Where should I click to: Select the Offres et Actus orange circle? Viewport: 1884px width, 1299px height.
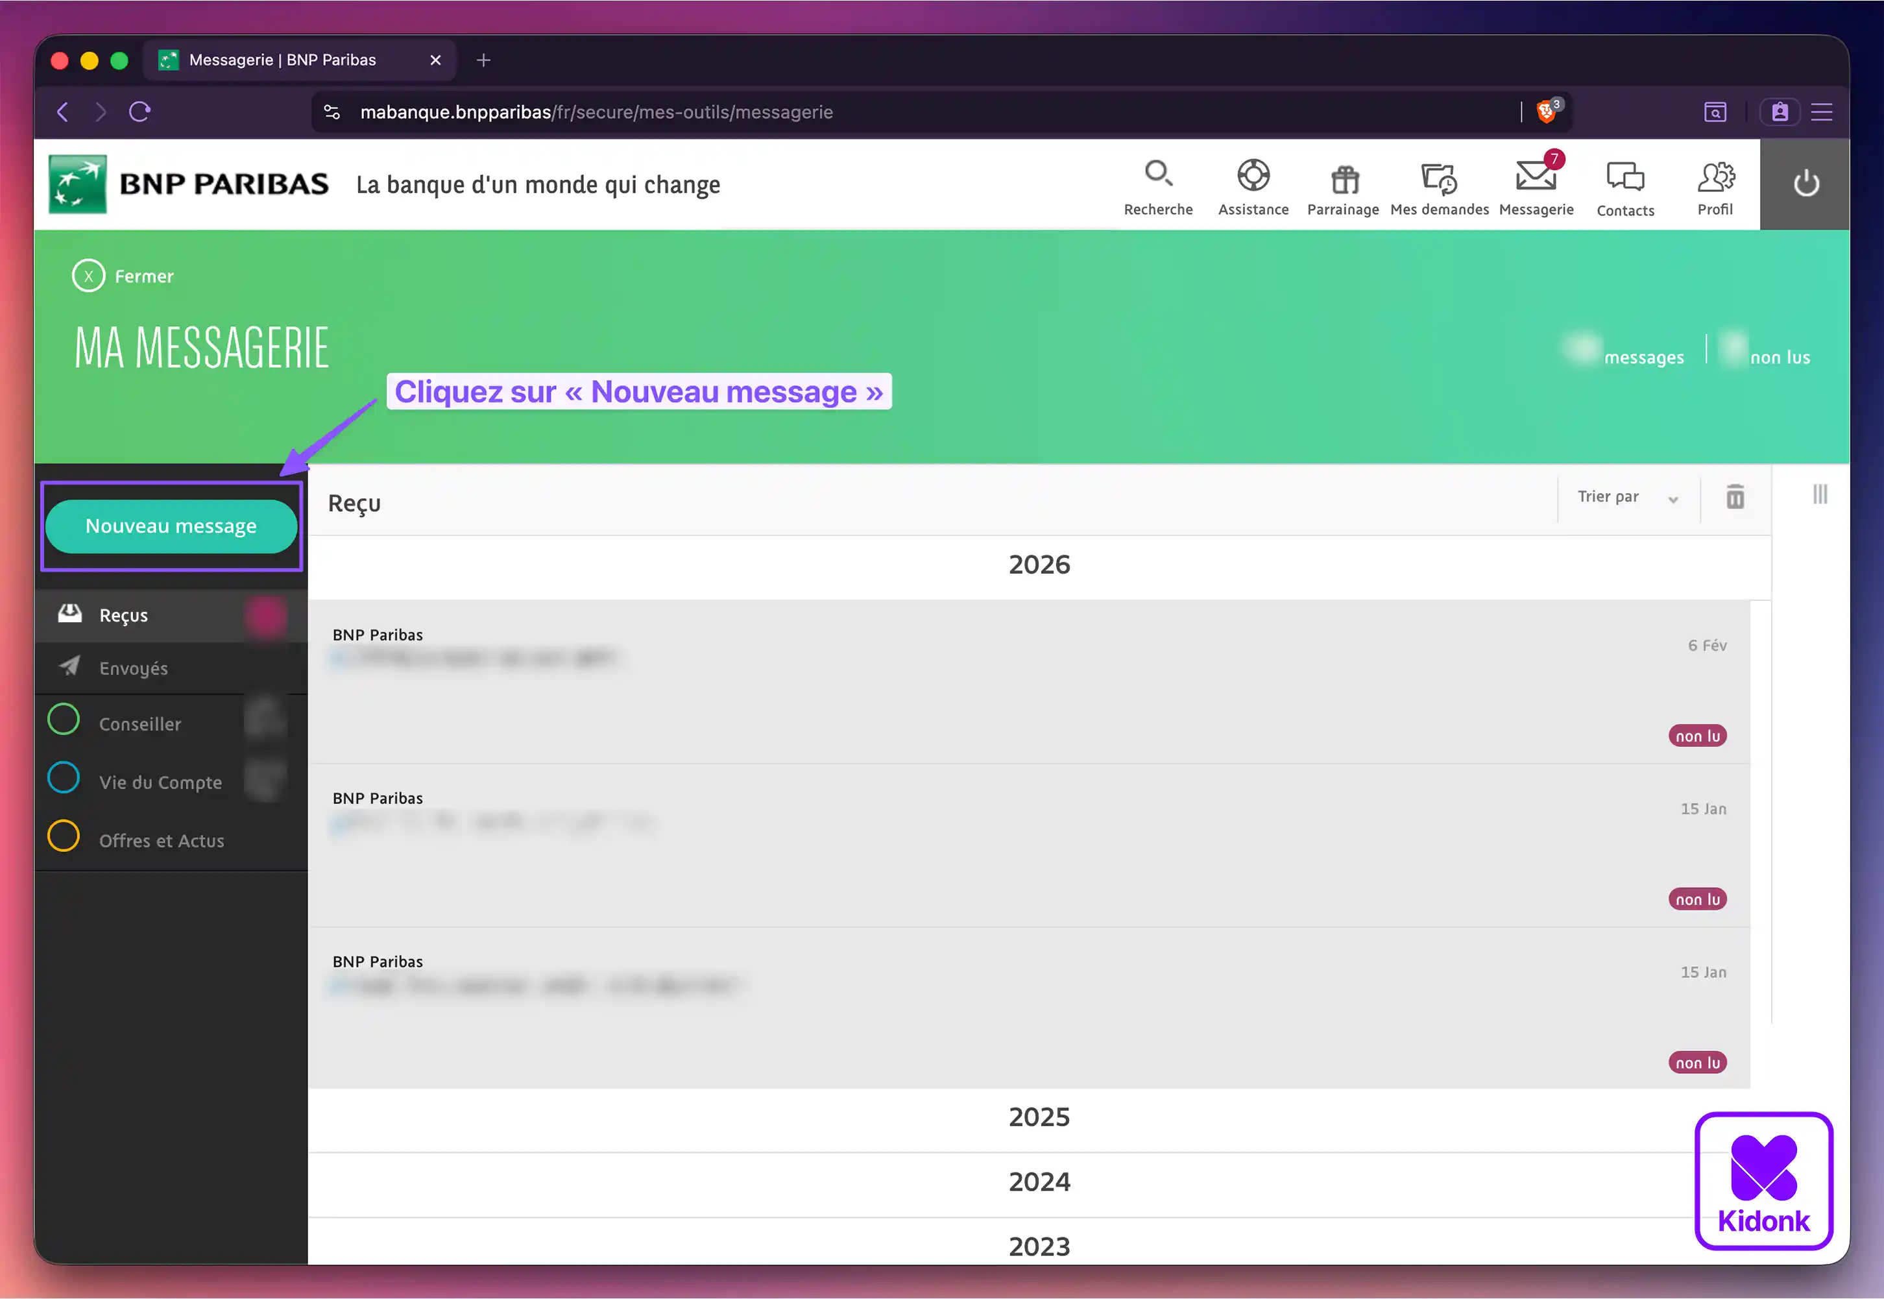pyautogui.click(x=64, y=837)
